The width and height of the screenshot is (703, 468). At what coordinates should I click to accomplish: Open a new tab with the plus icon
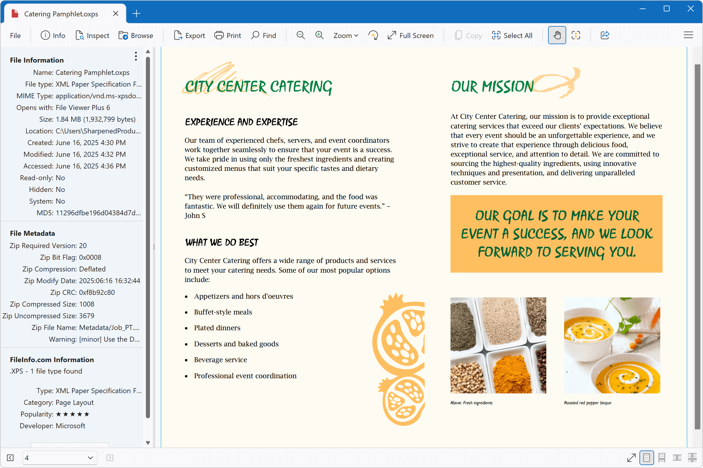tap(136, 13)
